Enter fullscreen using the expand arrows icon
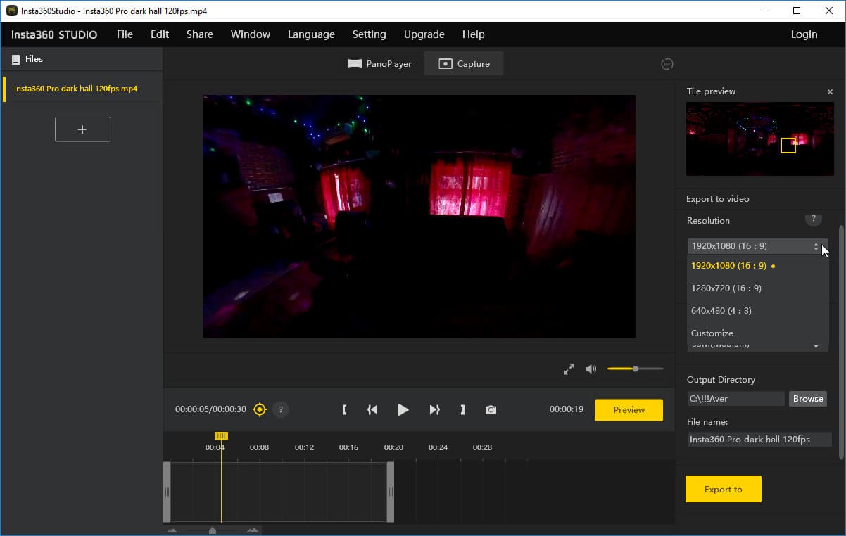The height and width of the screenshot is (536, 846). coord(569,369)
